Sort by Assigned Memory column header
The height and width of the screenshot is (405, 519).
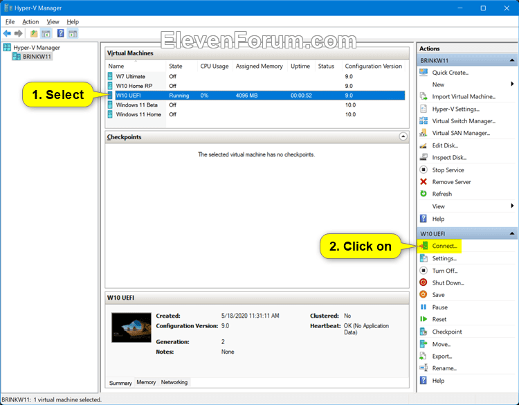click(x=259, y=66)
